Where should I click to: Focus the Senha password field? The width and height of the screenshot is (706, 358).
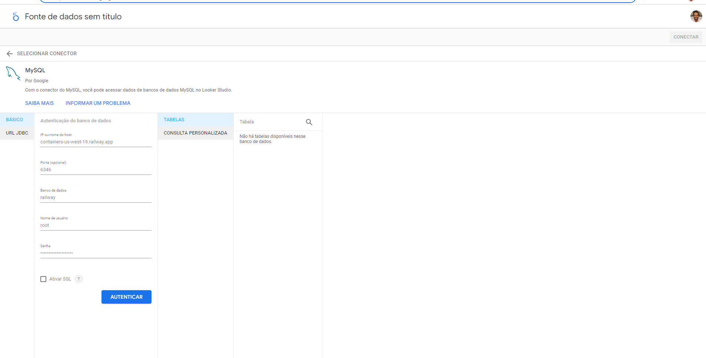tap(96, 253)
